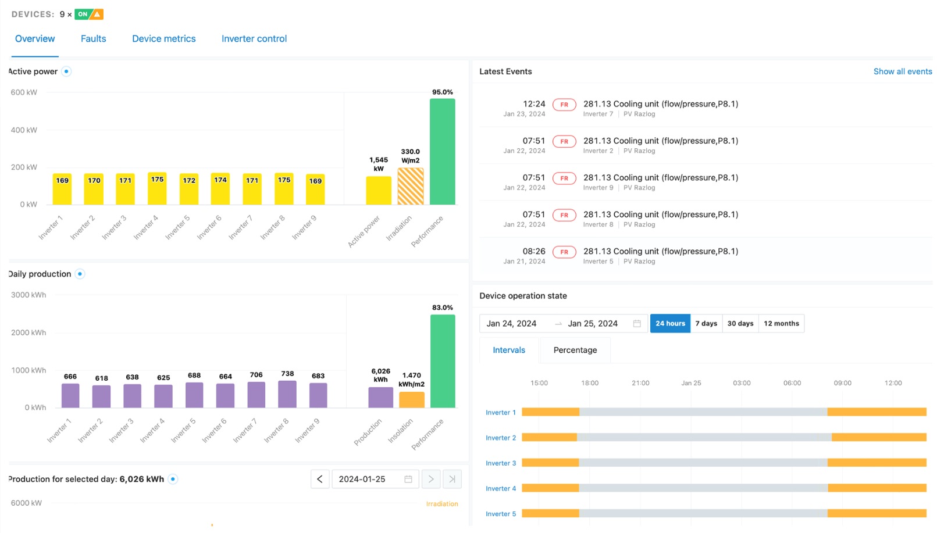Click green 83.0% daily Performance bar
Viewport: 937px width, 533px height.
[x=443, y=361]
